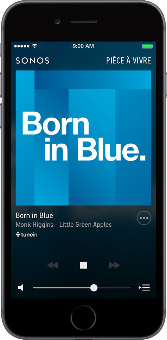Set volume lower on the white slider track
This screenshot has width=167, height=340.
point(62,288)
